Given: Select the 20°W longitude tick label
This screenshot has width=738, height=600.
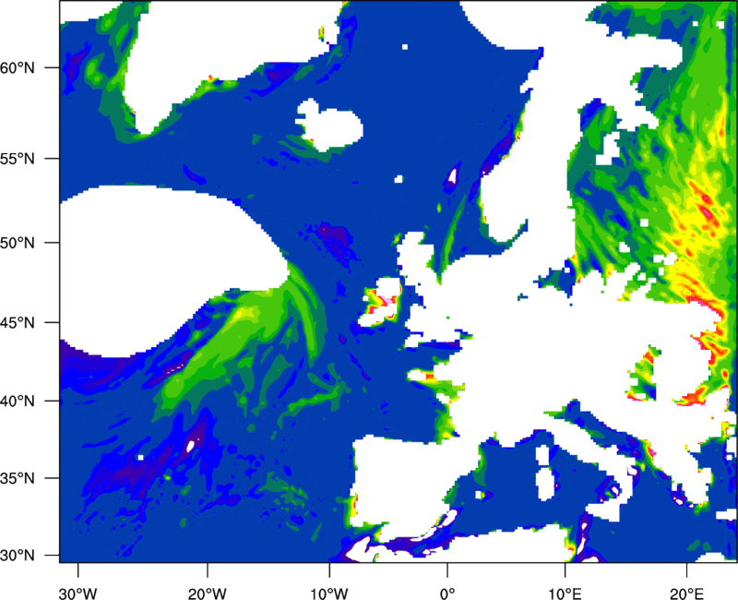Looking at the screenshot, I should 208,591.
